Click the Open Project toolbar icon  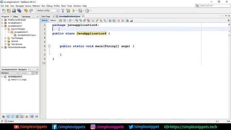14,10
